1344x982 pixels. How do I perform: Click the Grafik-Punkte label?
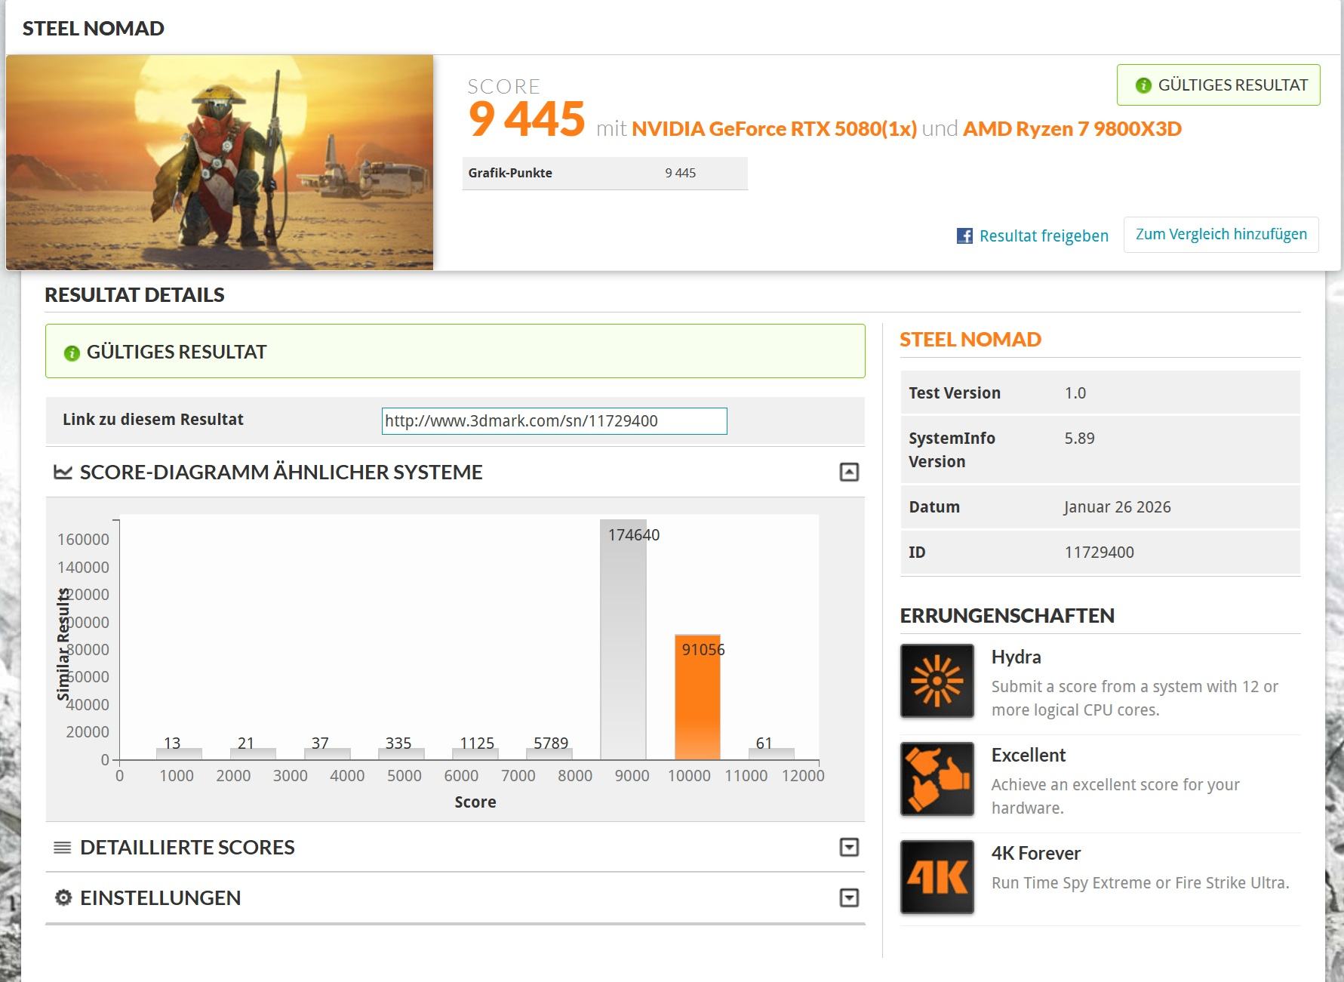pyautogui.click(x=510, y=173)
